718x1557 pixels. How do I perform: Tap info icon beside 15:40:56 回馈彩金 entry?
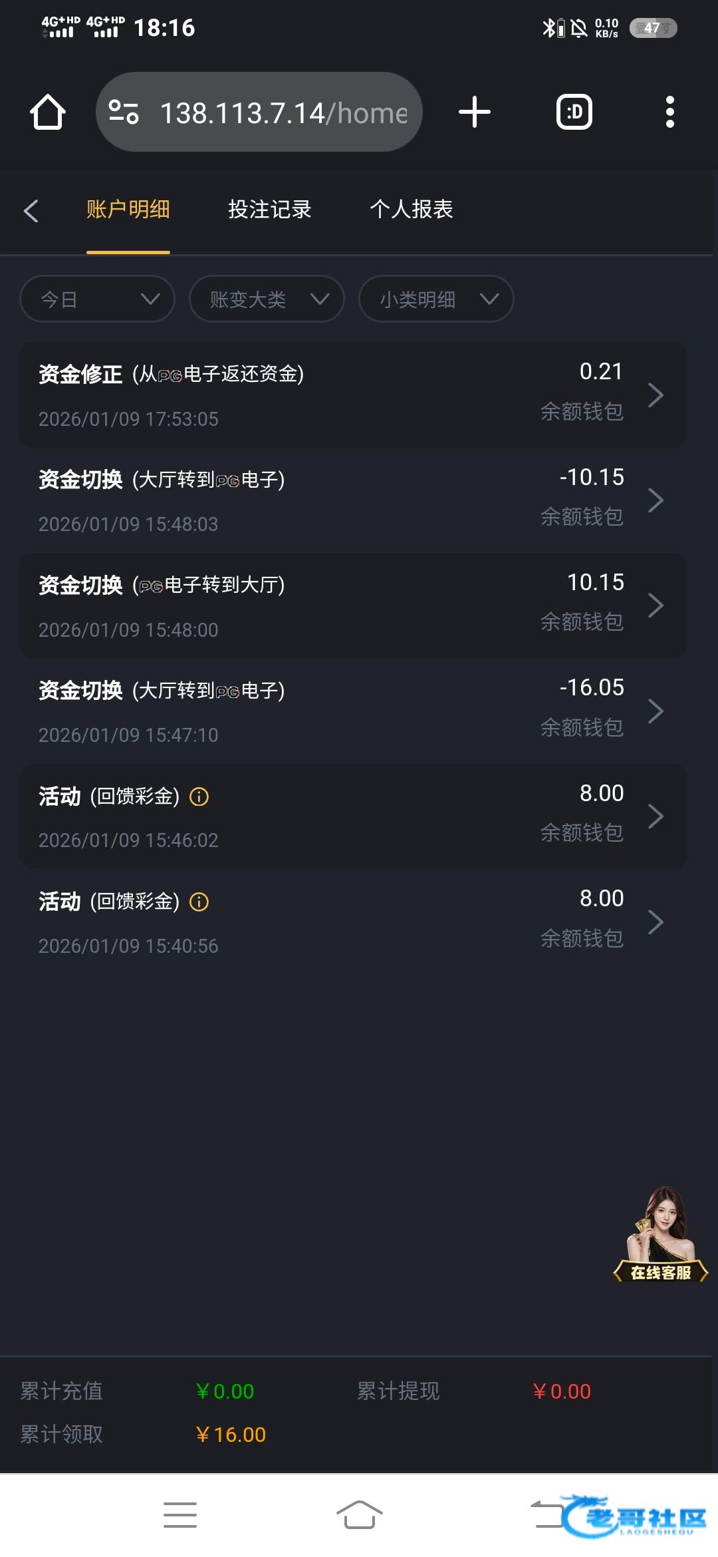pos(199,902)
